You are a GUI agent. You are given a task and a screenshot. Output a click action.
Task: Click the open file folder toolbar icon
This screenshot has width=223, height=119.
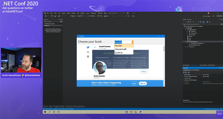(x=55, y=16)
